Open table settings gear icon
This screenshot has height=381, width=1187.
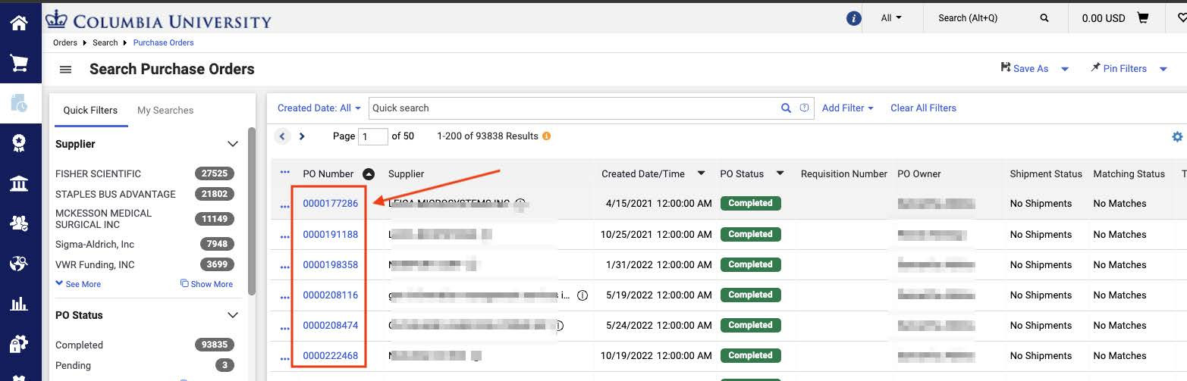[x=1177, y=137]
